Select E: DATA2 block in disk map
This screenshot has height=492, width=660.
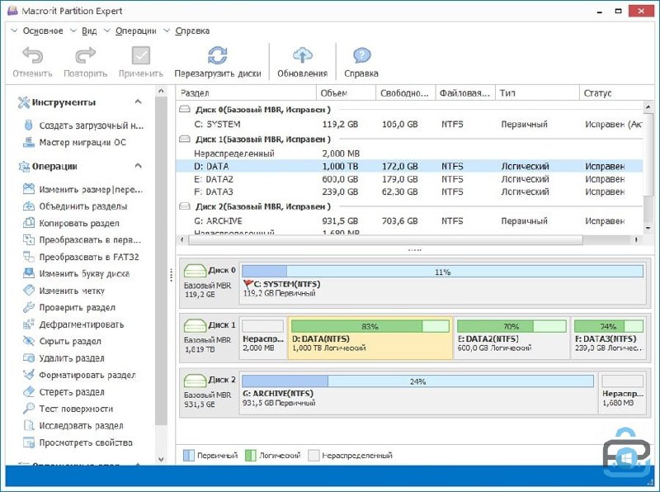[x=511, y=338]
